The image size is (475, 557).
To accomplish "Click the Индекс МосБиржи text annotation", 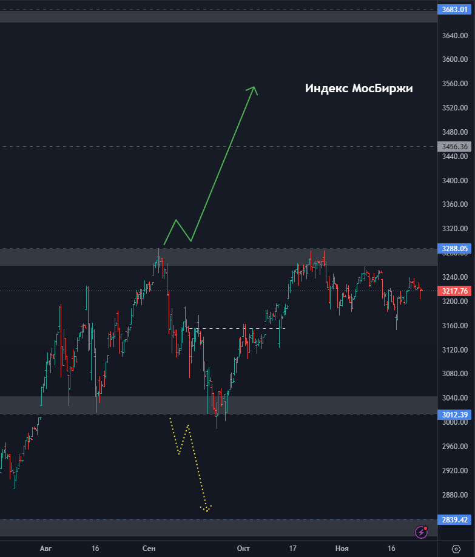I will coord(359,88).
